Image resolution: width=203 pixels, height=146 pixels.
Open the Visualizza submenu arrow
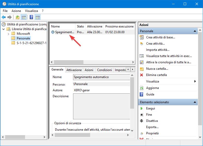point(195,81)
